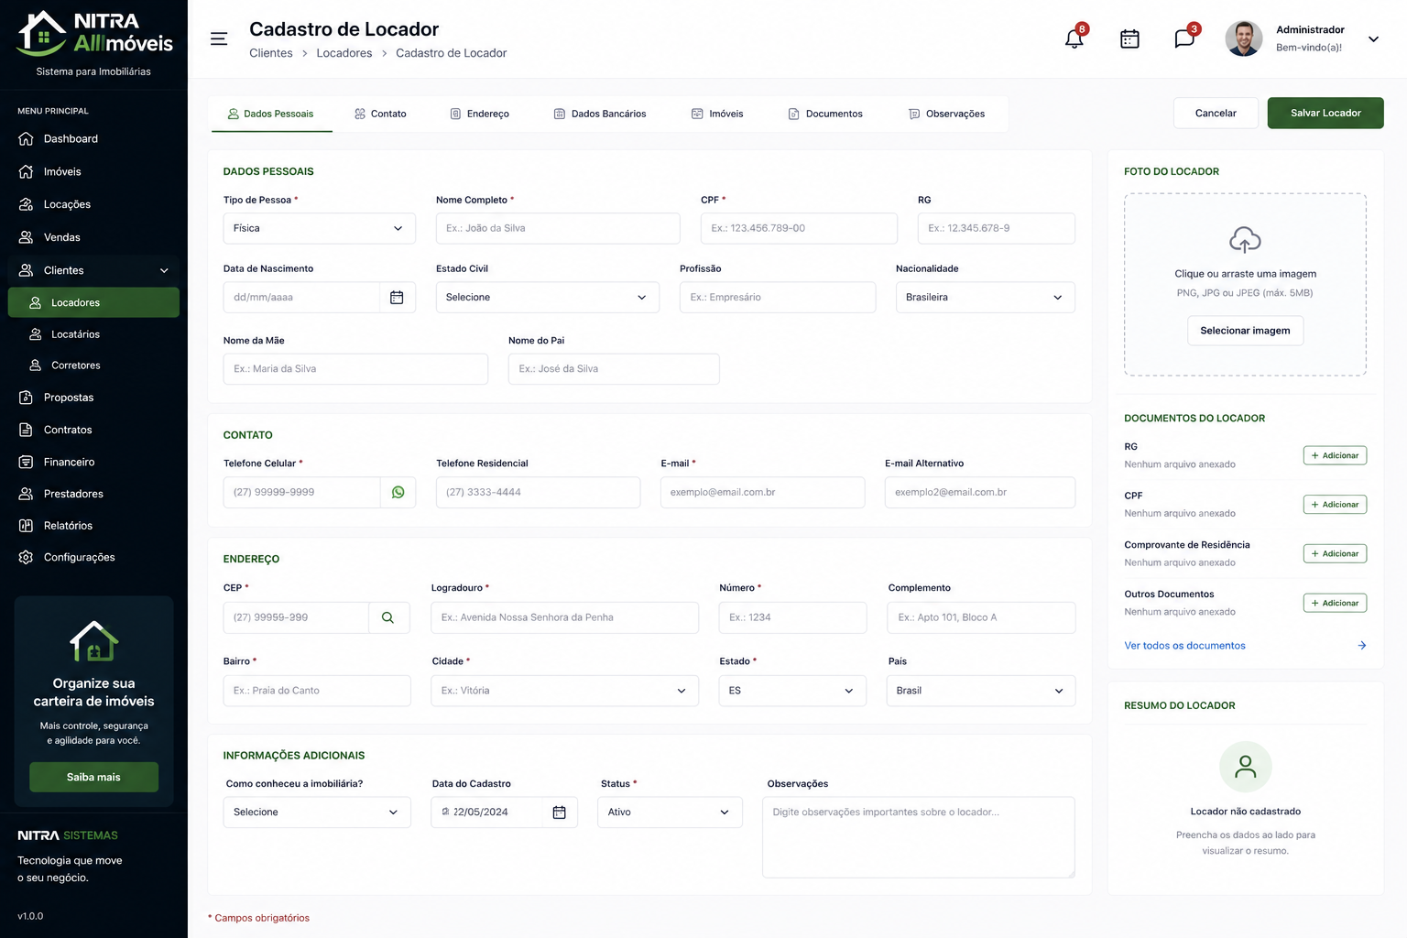Open Data do Cadastro calendar icon
1407x938 pixels.
[560, 813]
